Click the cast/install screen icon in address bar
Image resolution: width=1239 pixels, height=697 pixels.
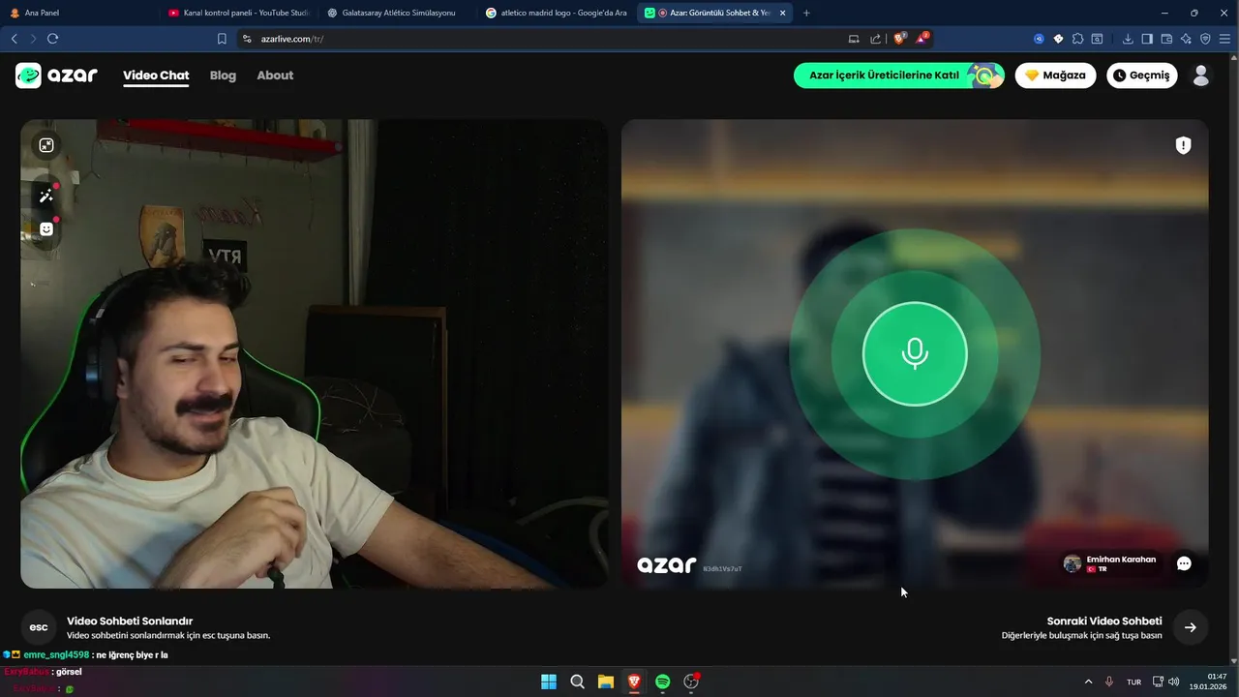(854, 39)
